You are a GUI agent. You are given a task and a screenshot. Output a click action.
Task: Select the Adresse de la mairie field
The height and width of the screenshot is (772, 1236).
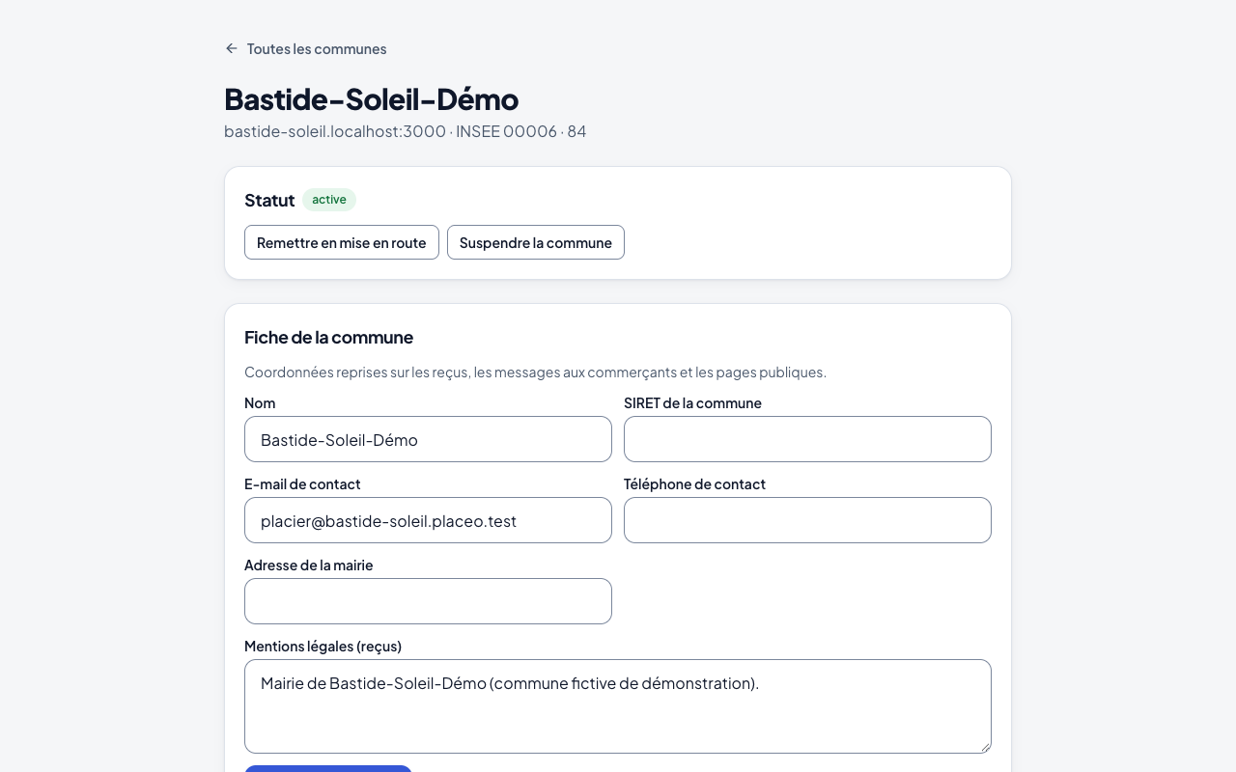click(x=428, y=601)
